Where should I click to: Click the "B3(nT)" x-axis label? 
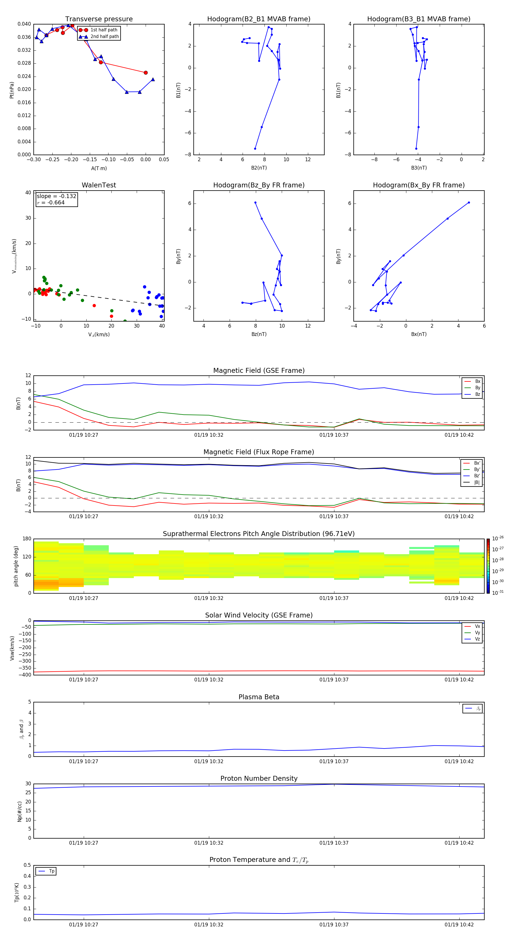tap(419, 168)
